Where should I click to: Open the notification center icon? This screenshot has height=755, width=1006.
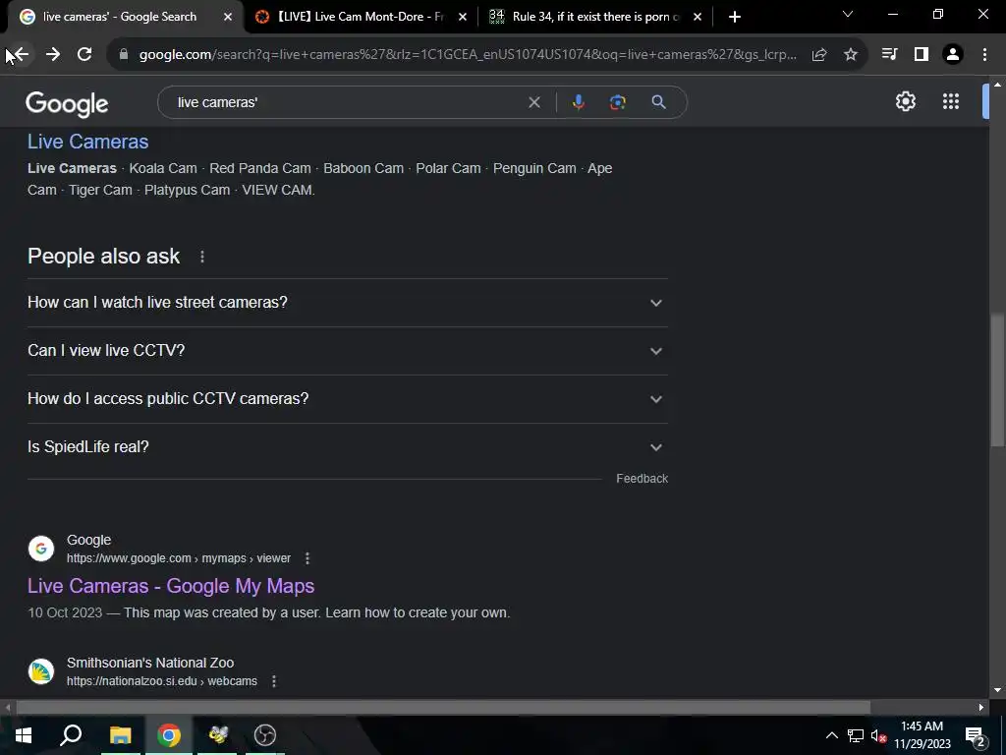pos(975,735)
